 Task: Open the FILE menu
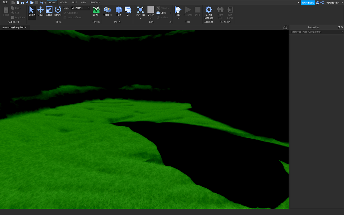5,2
